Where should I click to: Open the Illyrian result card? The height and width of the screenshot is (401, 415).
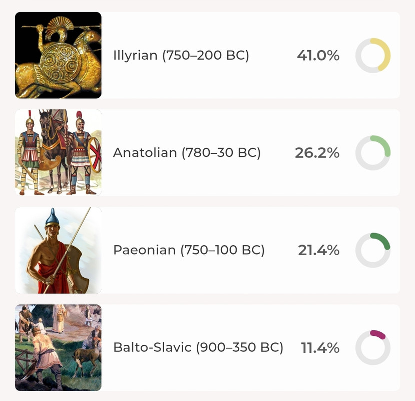[207, 55]
